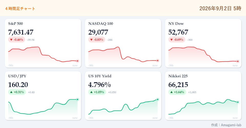Click the down triangle on the NY Dow badge
Screen dimensions: 246x128
click(171, 40)
